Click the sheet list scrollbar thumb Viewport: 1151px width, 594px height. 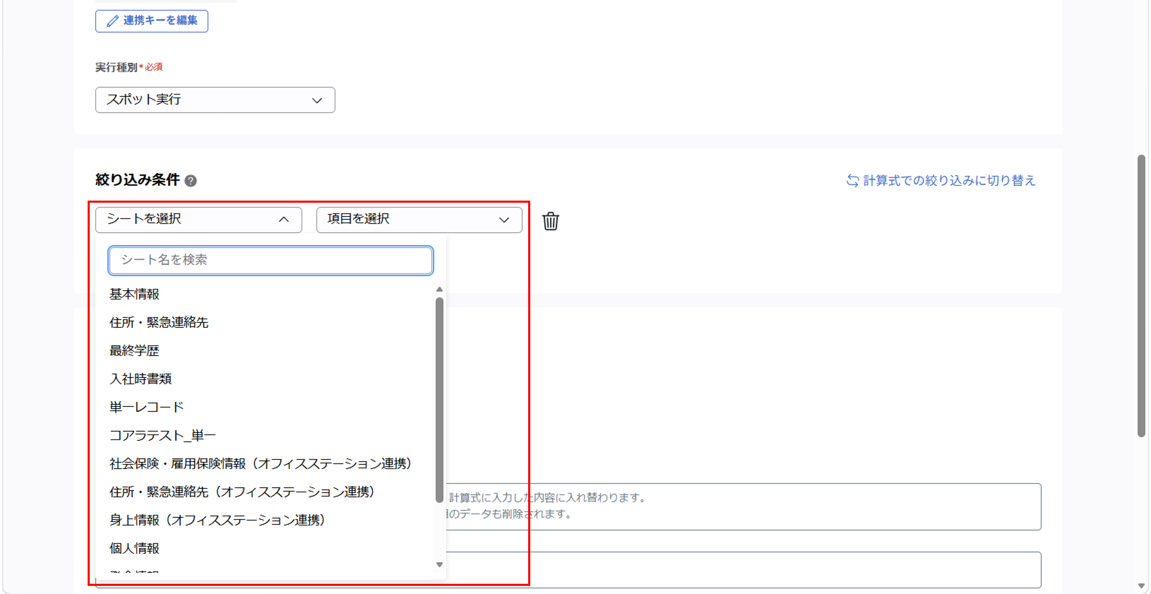(439, 400)
